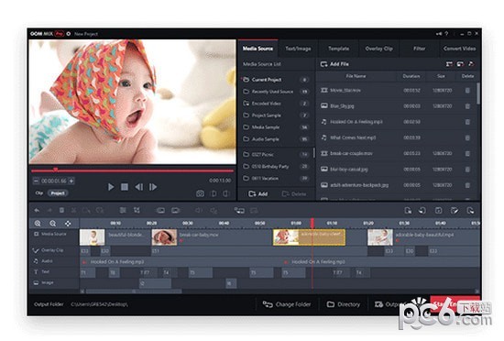
Task: Toggle preview mode to Project
Action: click(x=58, y=193)
